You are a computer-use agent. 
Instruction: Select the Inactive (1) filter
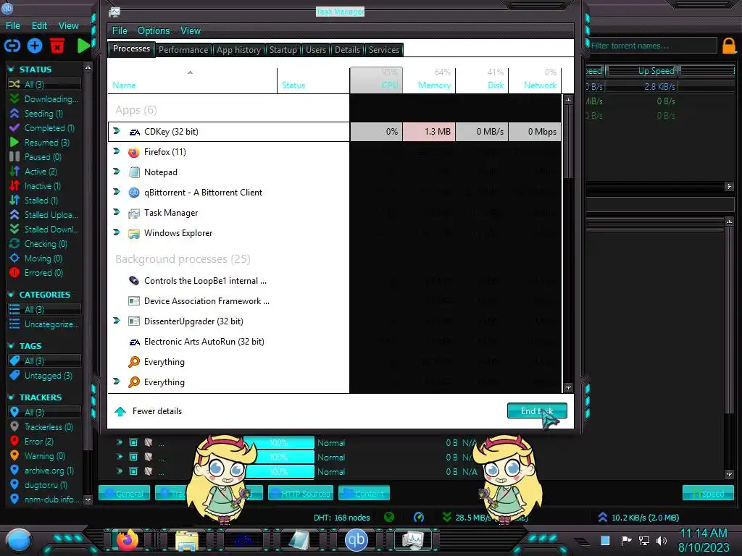point(44,186)
